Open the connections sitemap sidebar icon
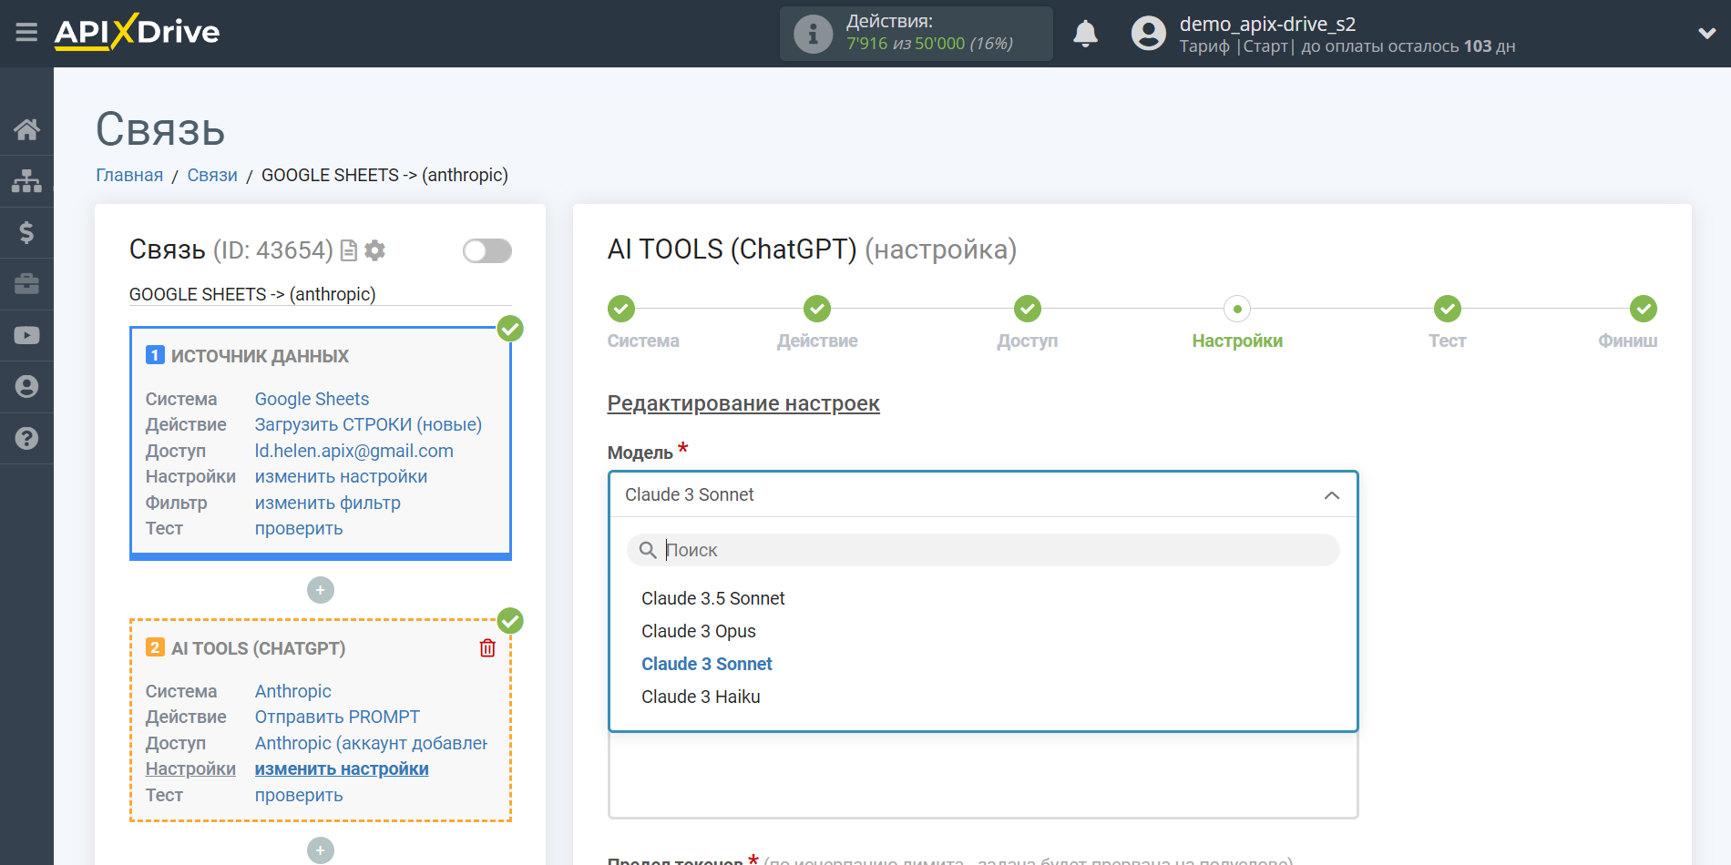 (x=26, y=180)
